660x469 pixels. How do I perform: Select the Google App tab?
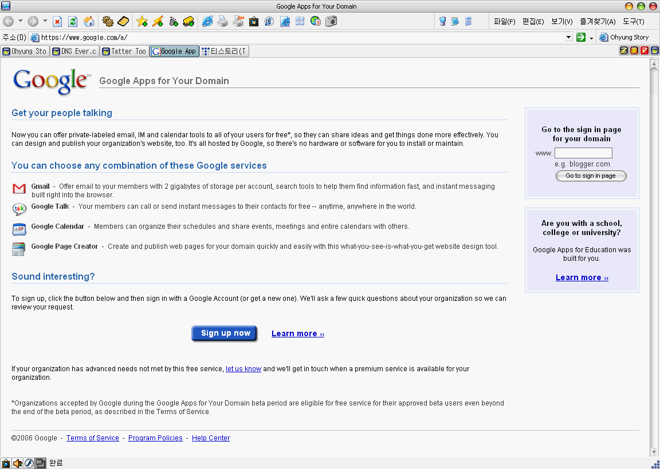174,51
